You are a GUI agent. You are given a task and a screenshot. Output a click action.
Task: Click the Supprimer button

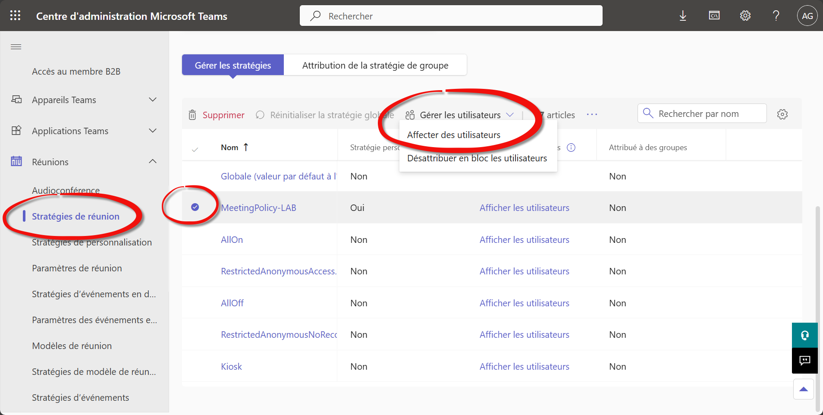pyautogui.click(x=217, y=115)
